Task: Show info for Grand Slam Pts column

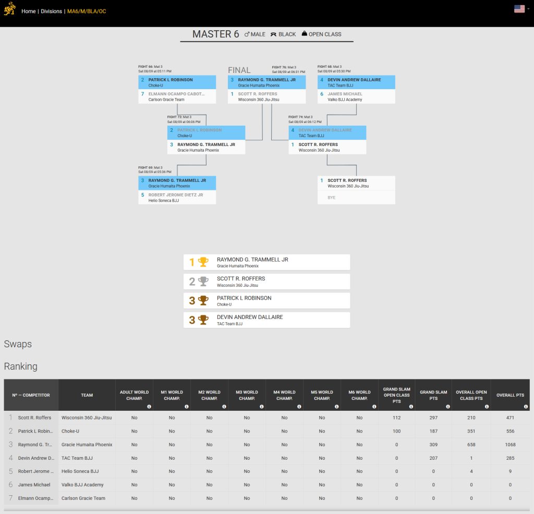Action: [448, 407]
